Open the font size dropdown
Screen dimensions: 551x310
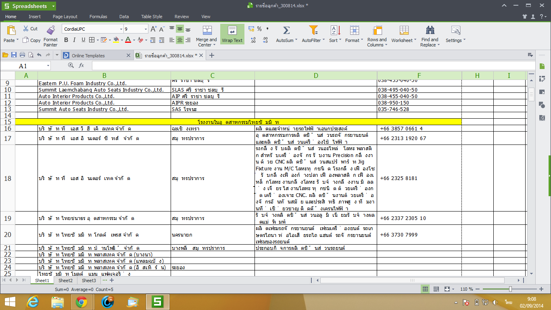coord(146,29)
